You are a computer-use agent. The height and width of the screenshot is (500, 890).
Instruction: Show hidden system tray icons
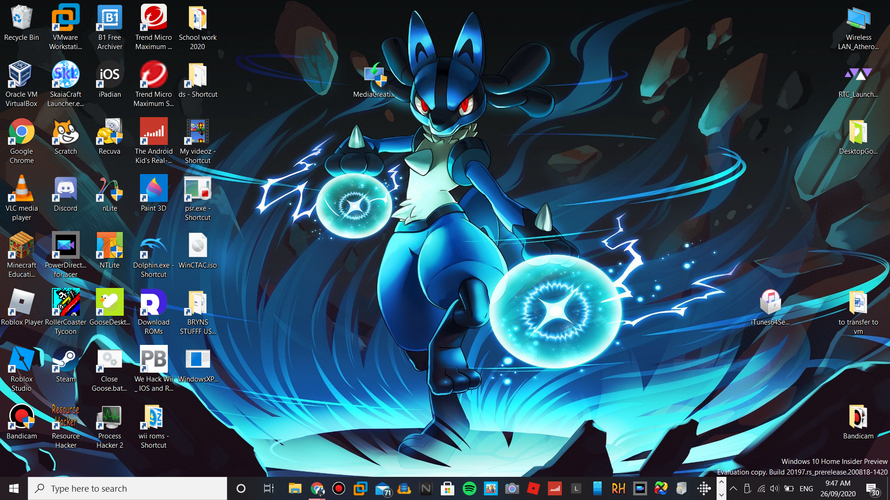[x=733, y=488]
